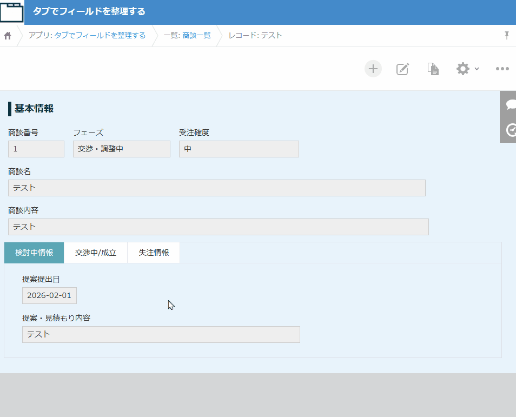Click the 商談名 value field

[x=217, y=188]
